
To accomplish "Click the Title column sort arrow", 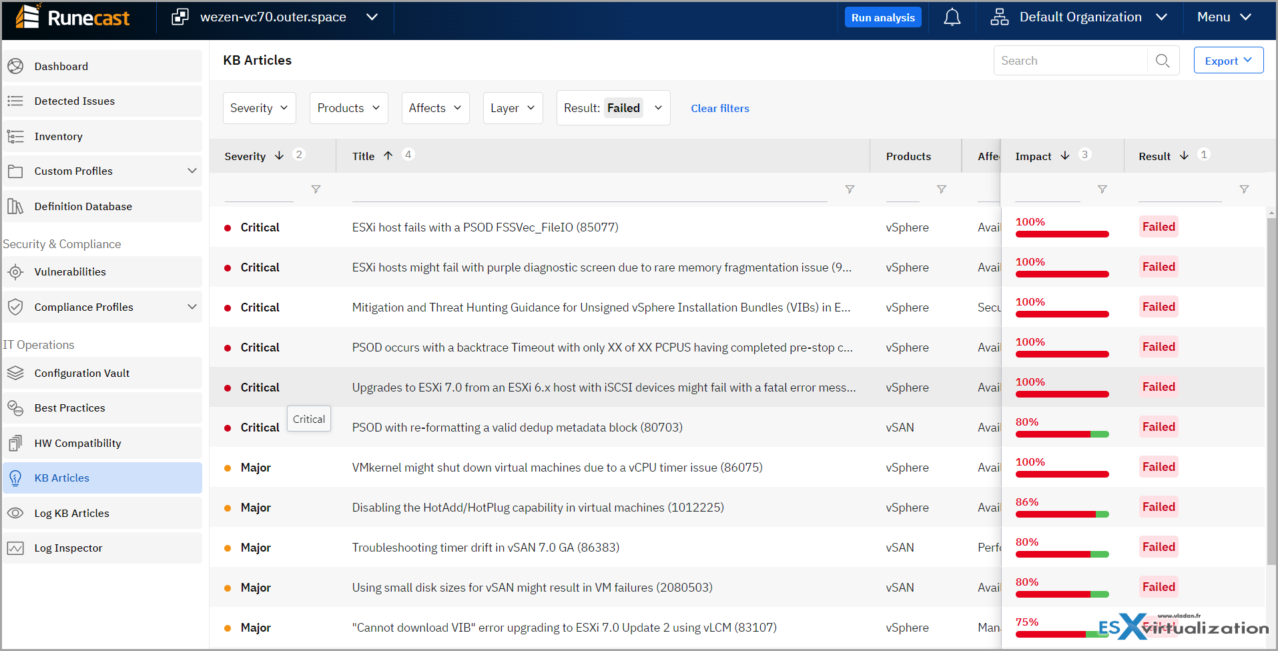I will tap(388, 155).
